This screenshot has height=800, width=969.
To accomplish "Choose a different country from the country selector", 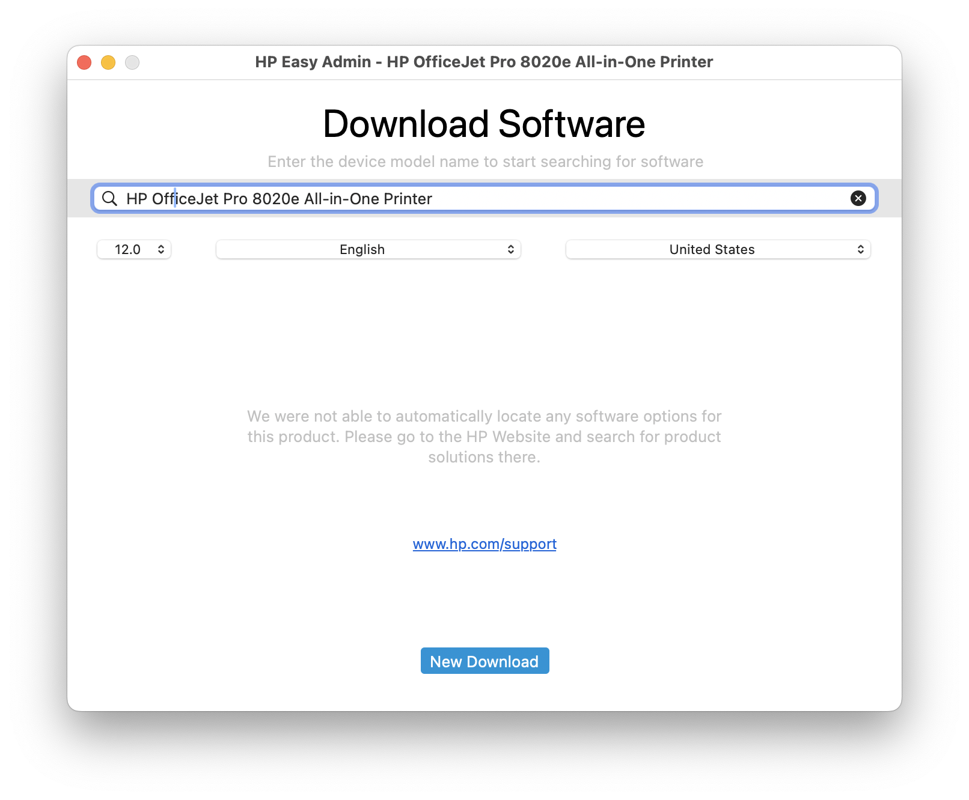I will [717, 249].
